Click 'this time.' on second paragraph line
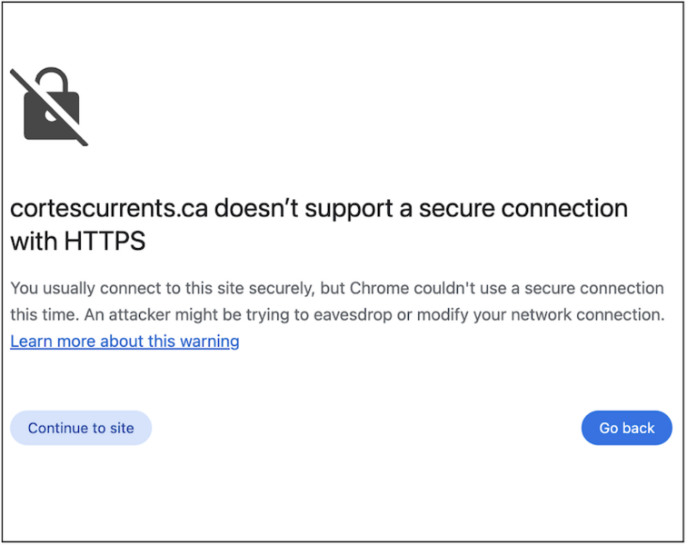The height and width of the screenshot is (545, 687). click(x=43, y=315)
